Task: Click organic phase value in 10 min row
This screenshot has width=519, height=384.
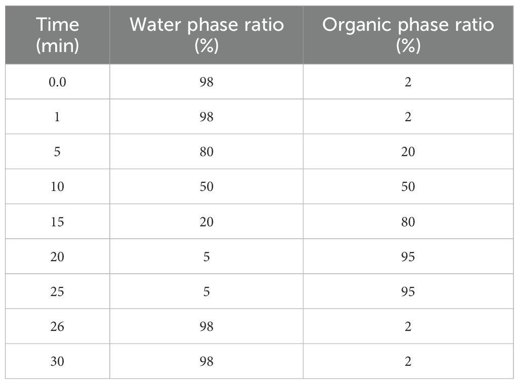Action: click(408, 187)
